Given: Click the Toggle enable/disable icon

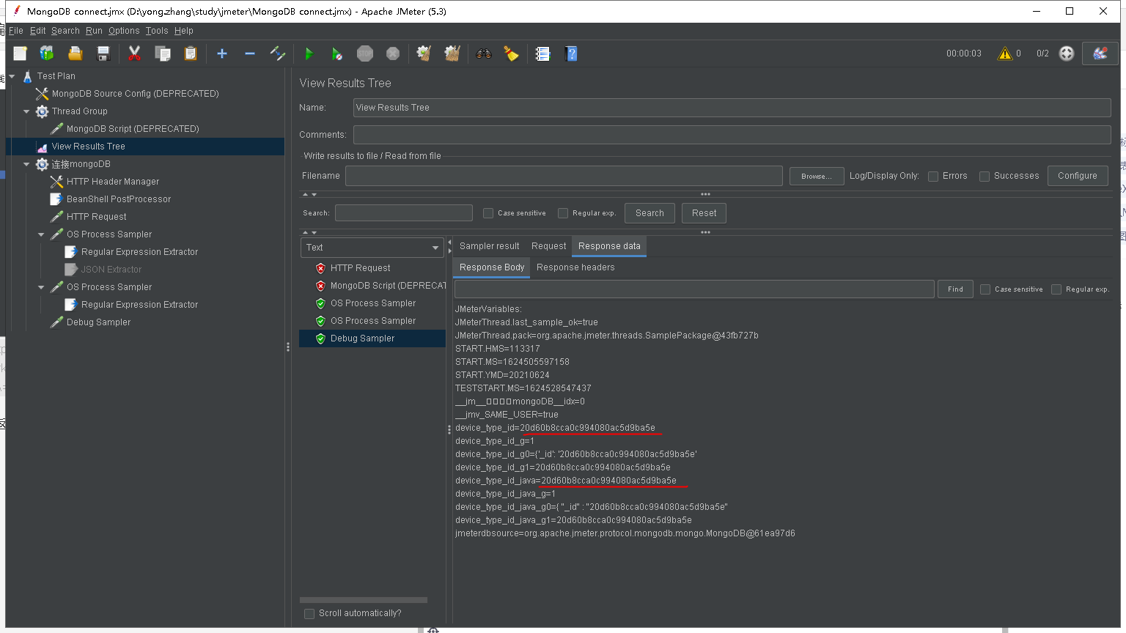Looking at the screenshot, I should (277, 53).
